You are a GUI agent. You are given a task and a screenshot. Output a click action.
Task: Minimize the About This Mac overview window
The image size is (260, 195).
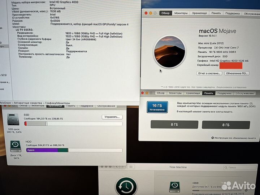[151, 13]
